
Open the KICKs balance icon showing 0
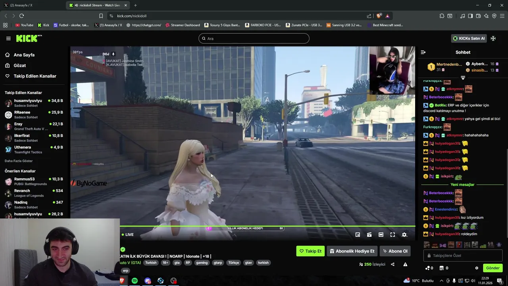coord(429,268)
